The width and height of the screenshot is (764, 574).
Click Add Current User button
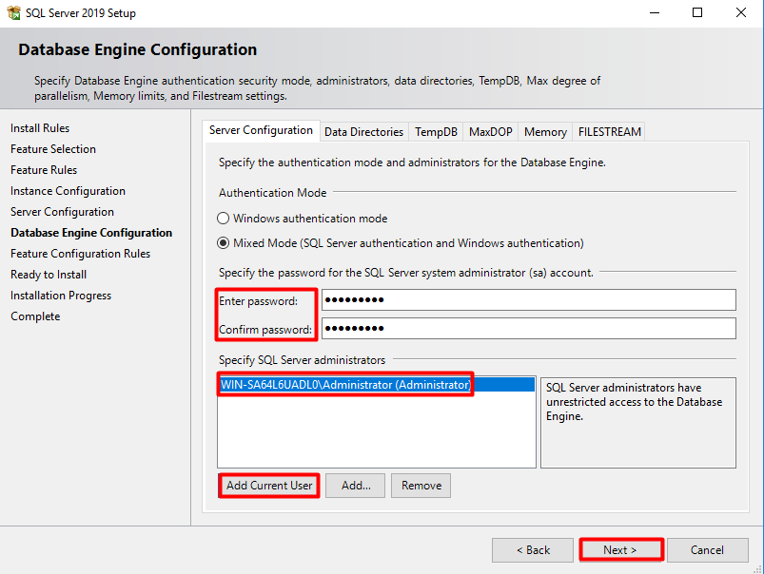(x=269, y=486)
